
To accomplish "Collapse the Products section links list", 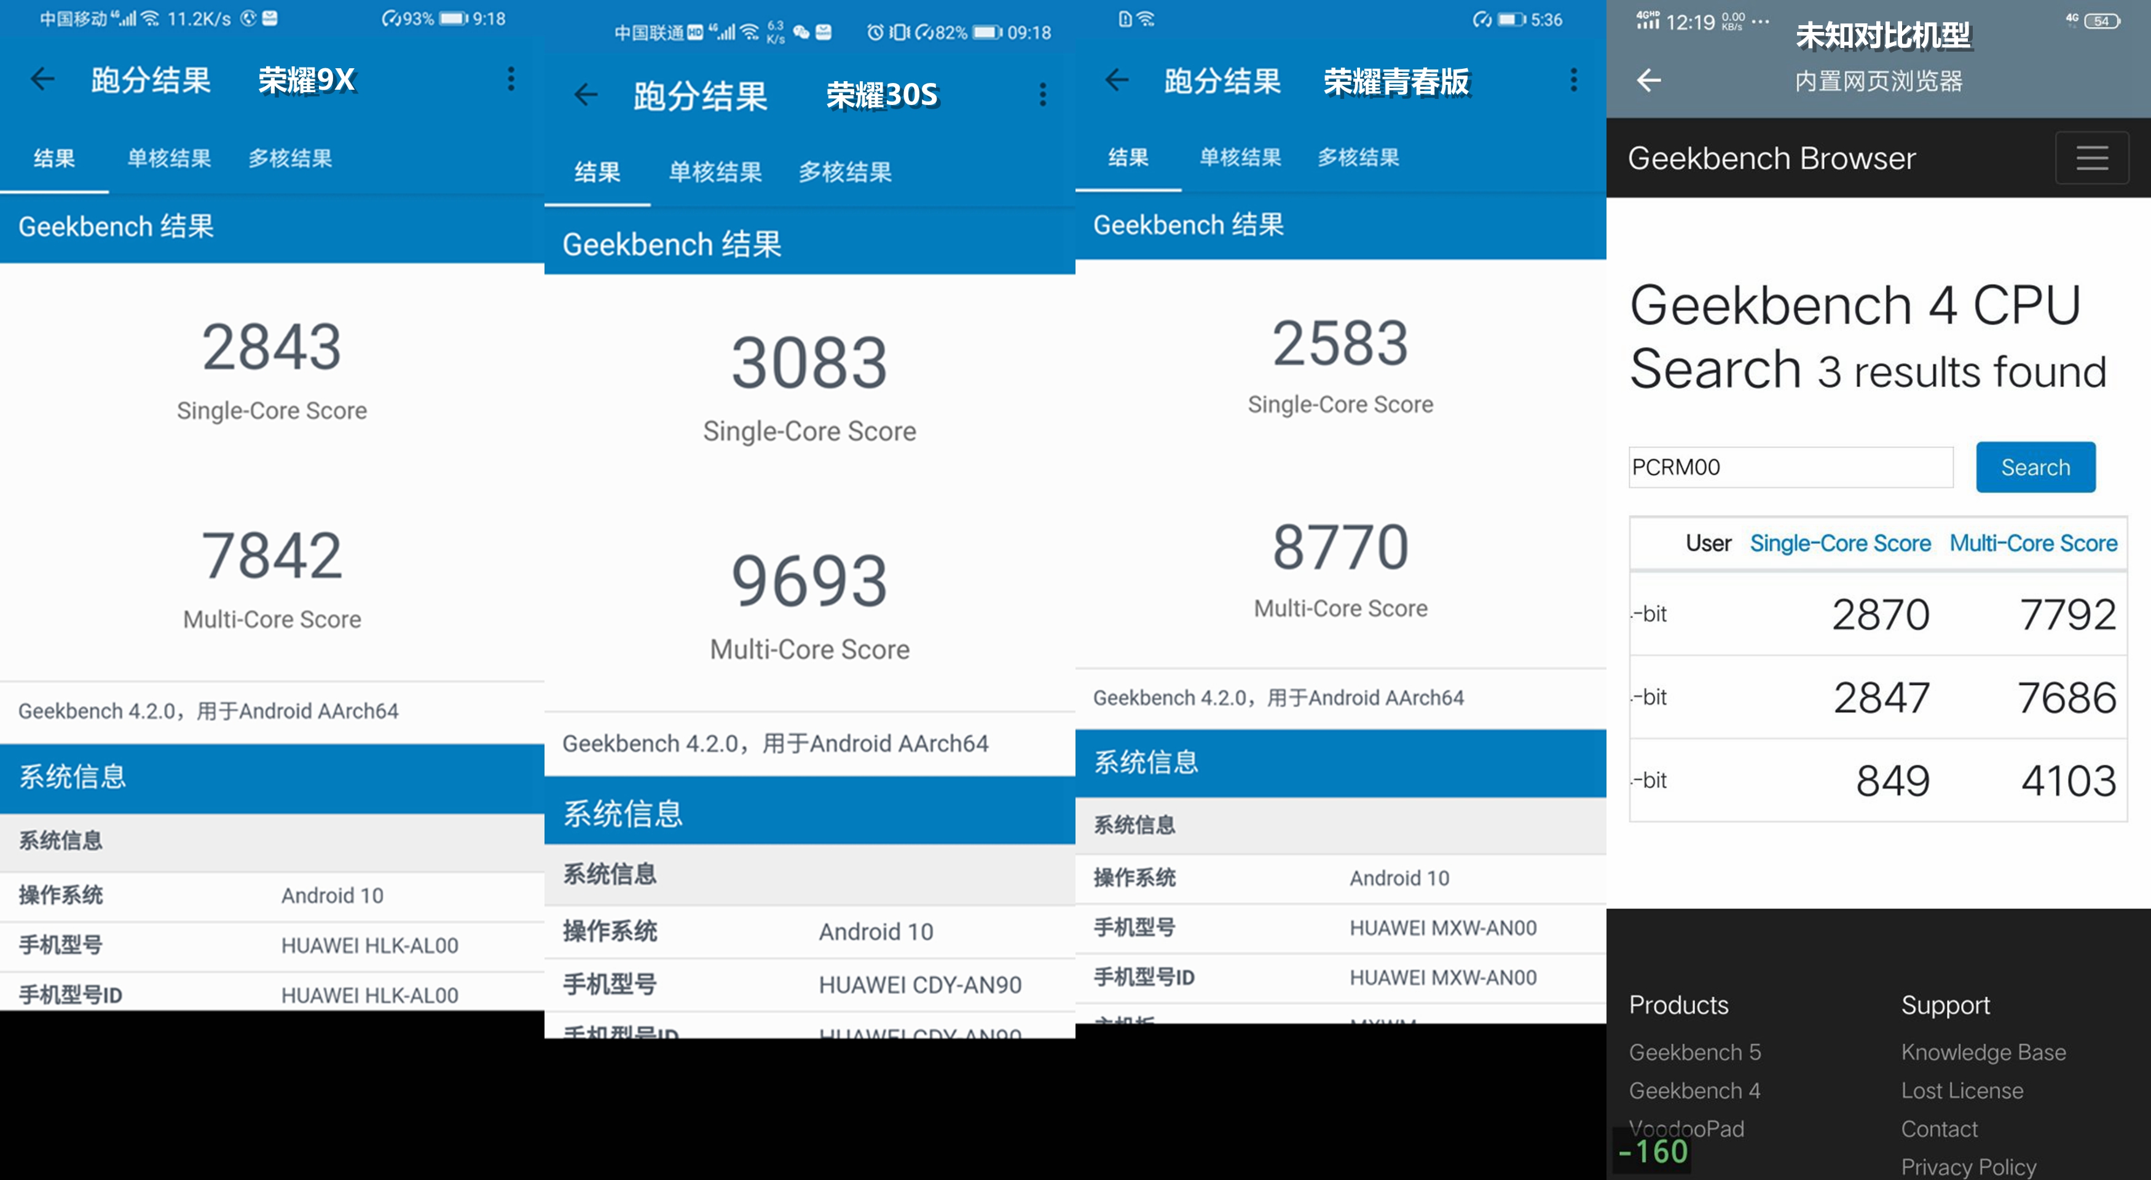I will pyautogui.click(x=1678, y=1005).
